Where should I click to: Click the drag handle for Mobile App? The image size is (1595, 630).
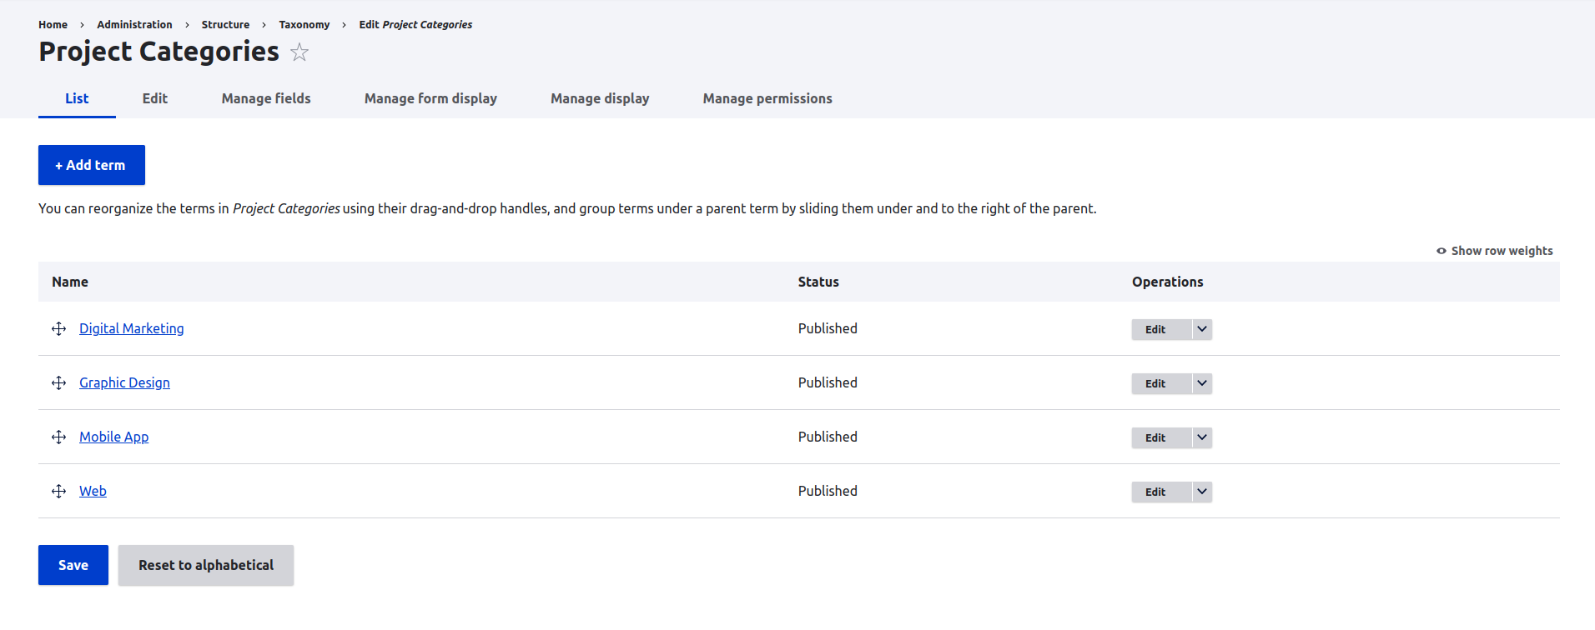(x=58, y=437)
